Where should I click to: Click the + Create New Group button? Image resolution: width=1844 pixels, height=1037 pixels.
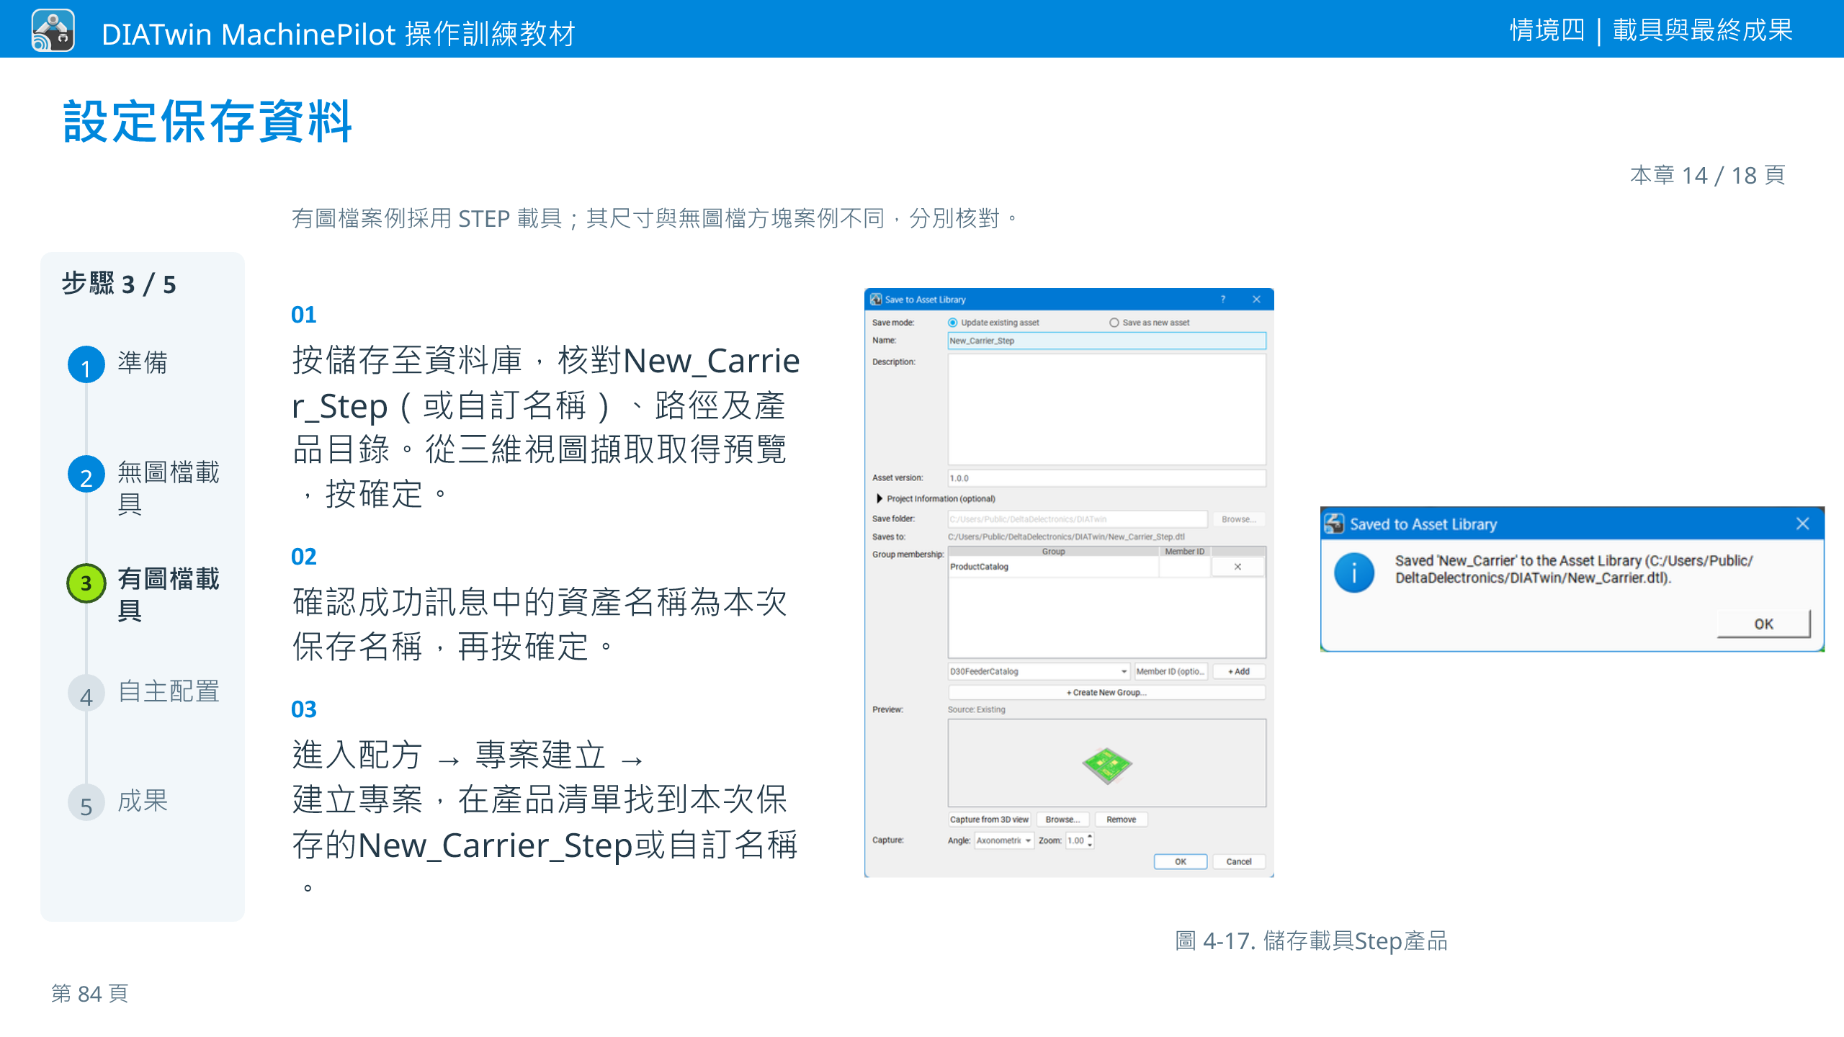pos(1106,693)
